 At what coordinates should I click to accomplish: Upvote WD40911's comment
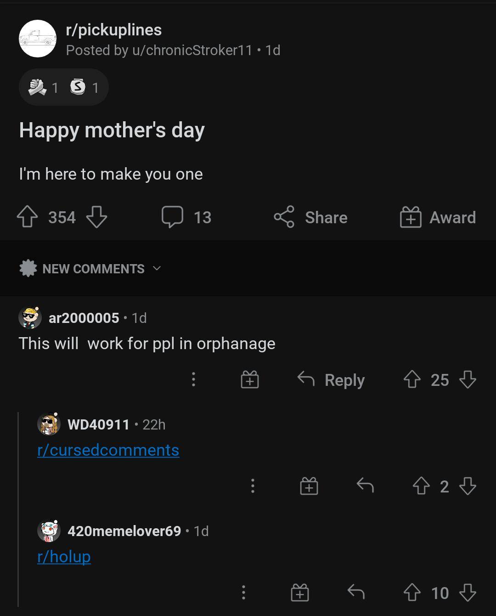pos(421,486)
